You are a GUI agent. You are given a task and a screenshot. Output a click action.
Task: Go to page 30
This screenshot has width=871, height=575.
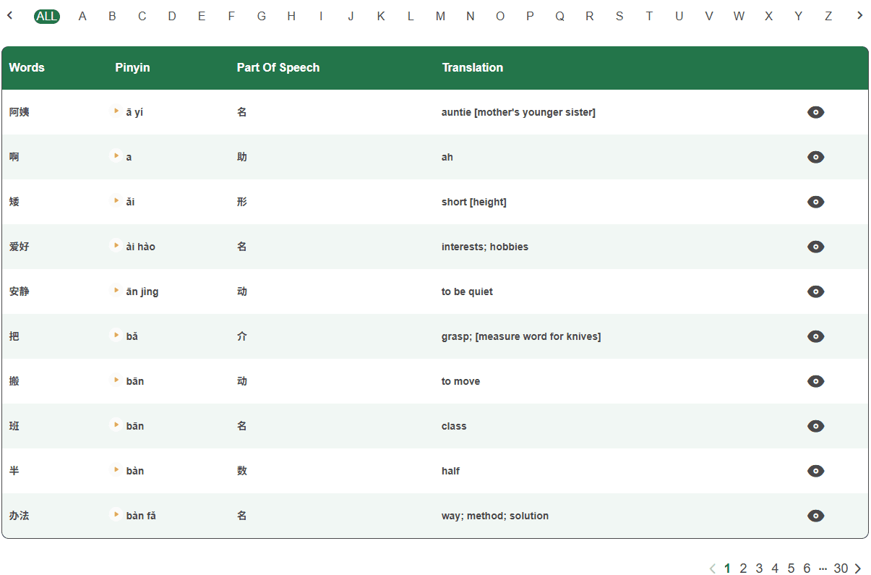coord(841,568)
